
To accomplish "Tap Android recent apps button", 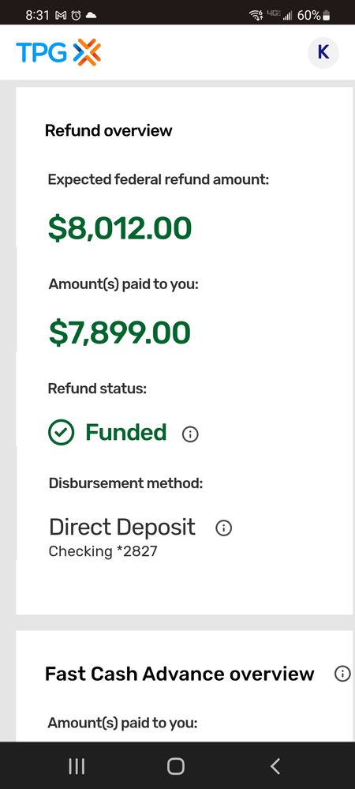I will (x=77, y=766).
